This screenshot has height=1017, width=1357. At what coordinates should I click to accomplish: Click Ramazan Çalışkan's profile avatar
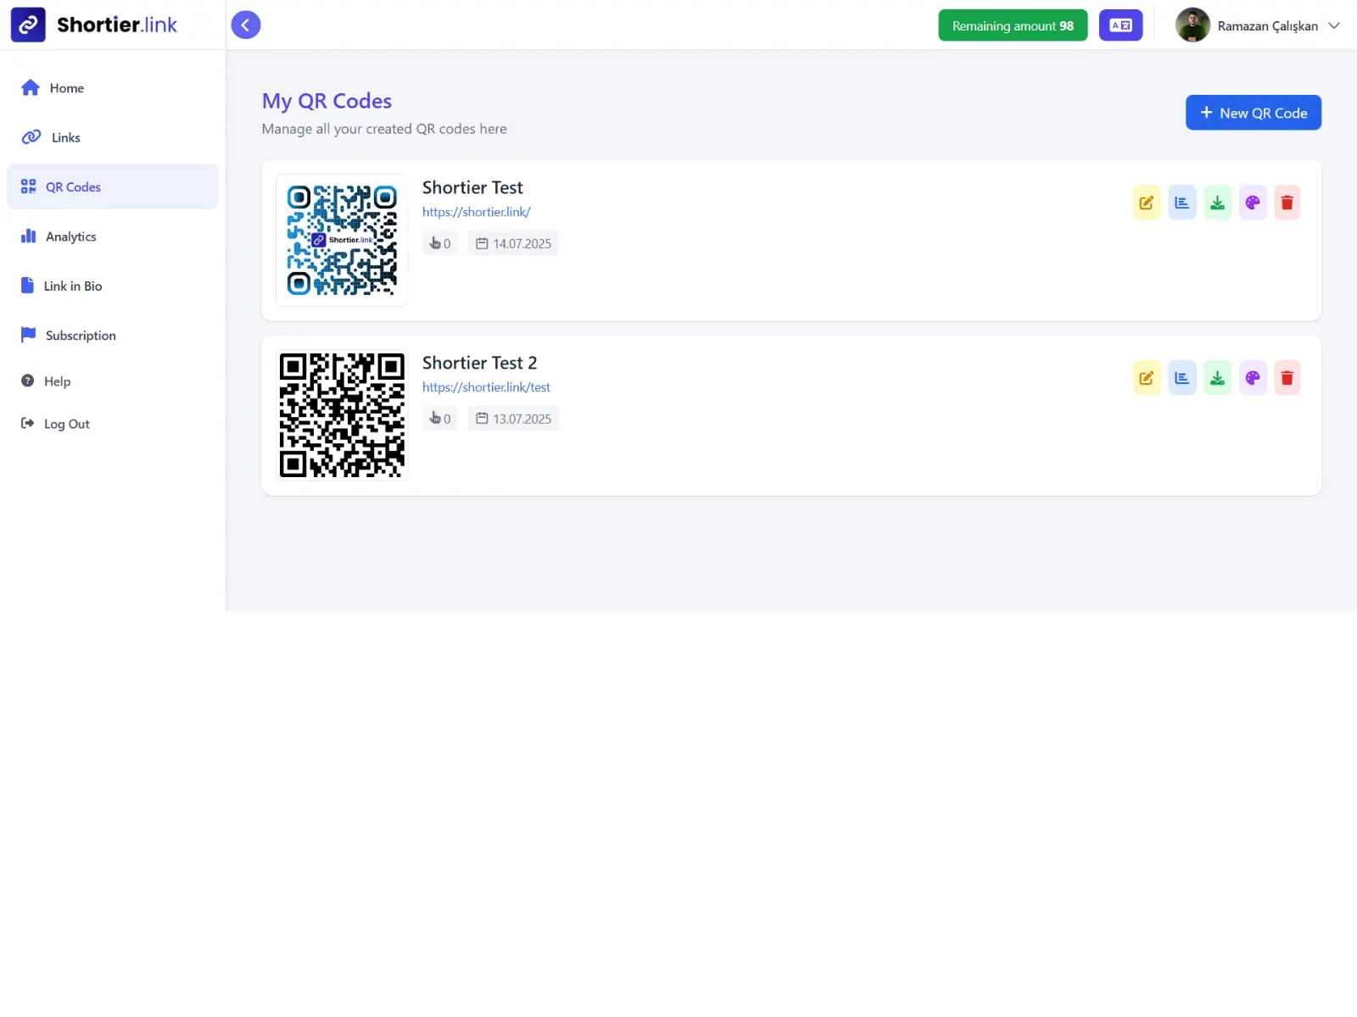point(1192,25)
